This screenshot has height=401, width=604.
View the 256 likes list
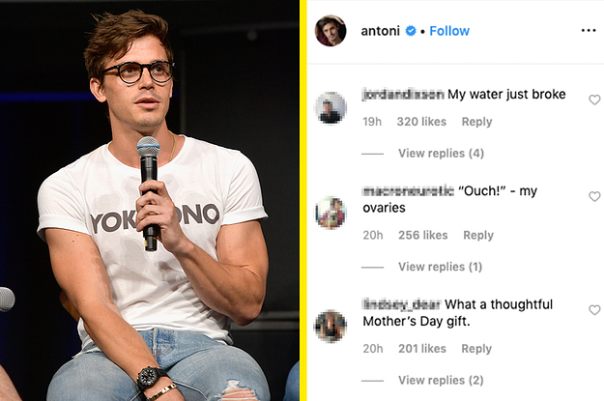(423, 235)
